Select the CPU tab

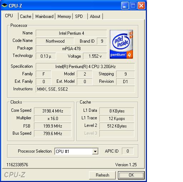(10, 16)
